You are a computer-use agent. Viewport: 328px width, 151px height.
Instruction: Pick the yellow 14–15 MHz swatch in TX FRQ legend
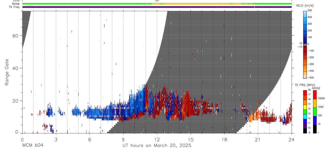click(x=305, y=107)
